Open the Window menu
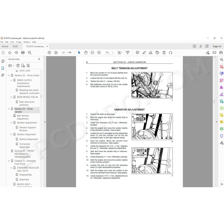The width and height of the screenshot is (224, 224). coord(27,42)
